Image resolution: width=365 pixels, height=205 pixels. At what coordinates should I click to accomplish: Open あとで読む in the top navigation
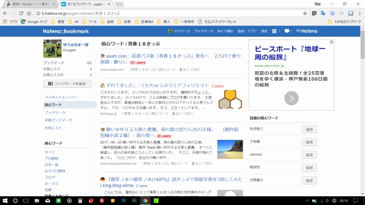coord(225,31)
